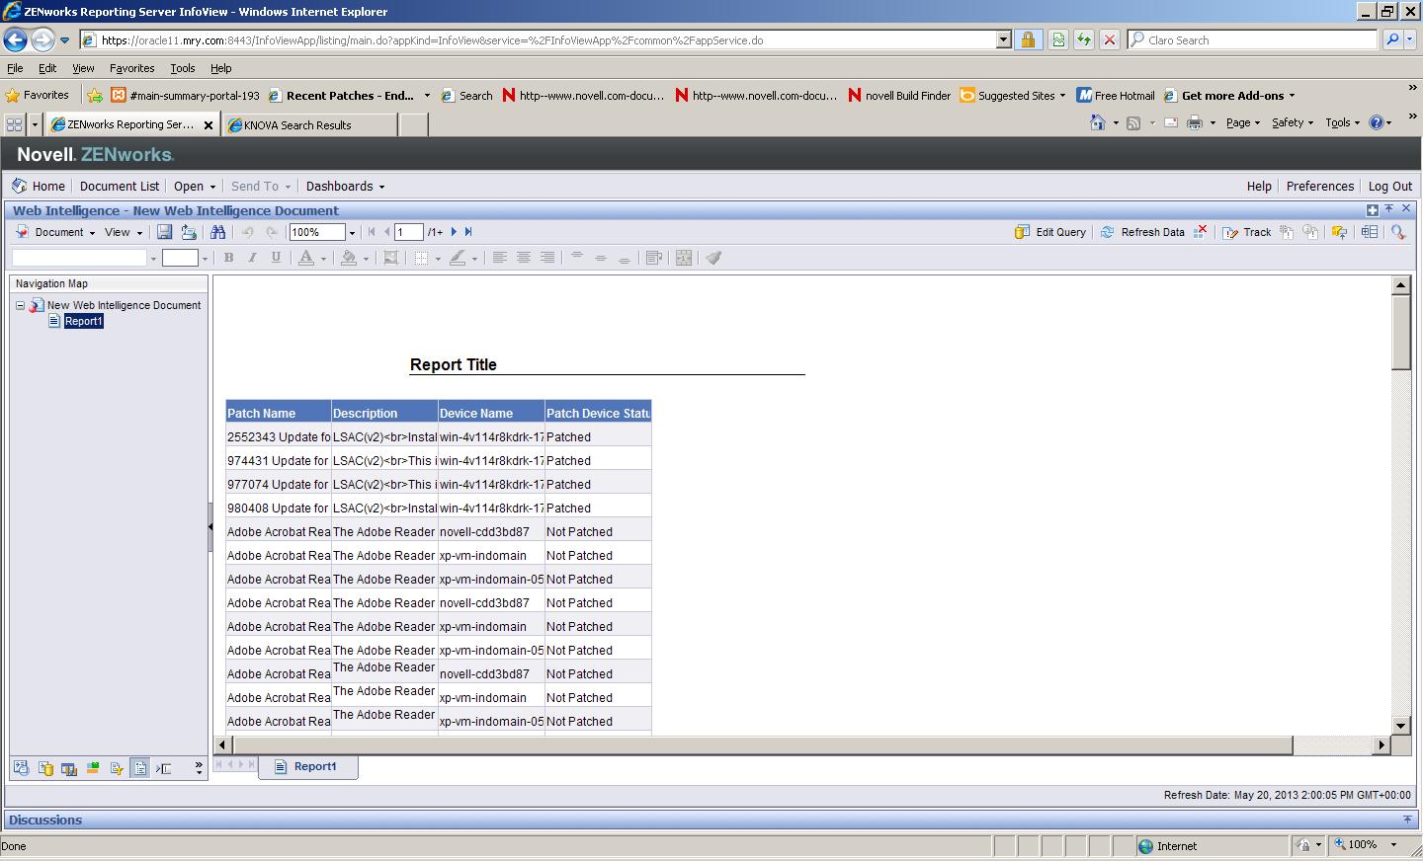Image resolution: width=1423 pixels, height=861 pixels.
Task: Click the green and orange icon in the left panel's bottom bar
Action: click(93, 768)
